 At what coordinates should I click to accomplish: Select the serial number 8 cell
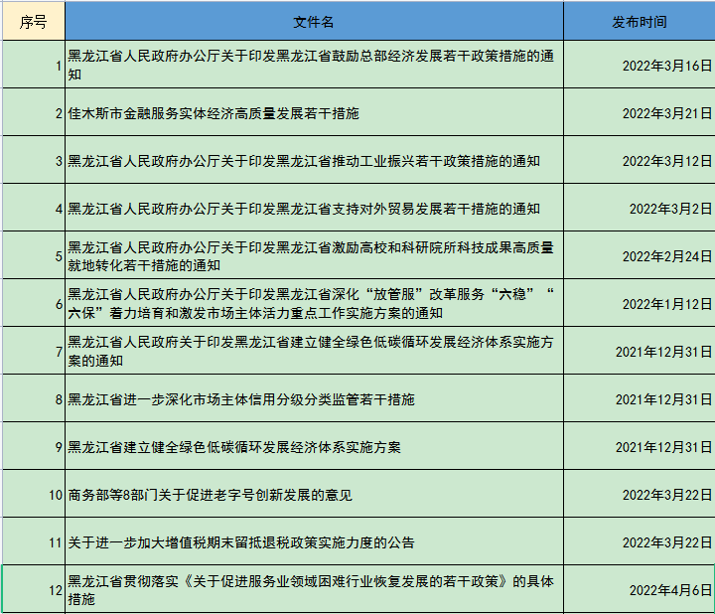coord(33,399)
